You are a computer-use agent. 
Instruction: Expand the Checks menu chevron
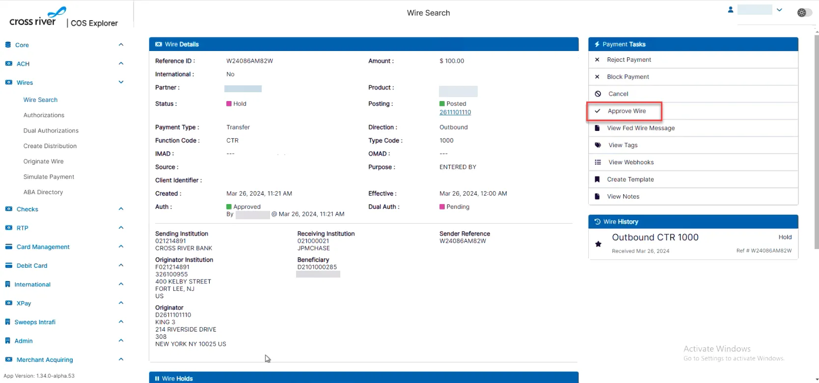pos(121,209)
